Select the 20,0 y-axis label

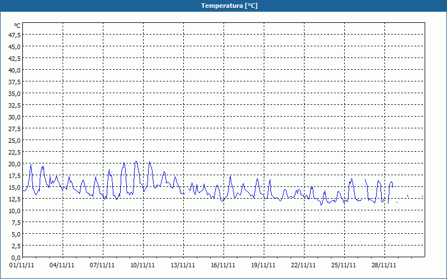coord(15,164)
